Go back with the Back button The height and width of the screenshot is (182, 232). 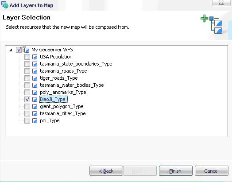point(106,171)
